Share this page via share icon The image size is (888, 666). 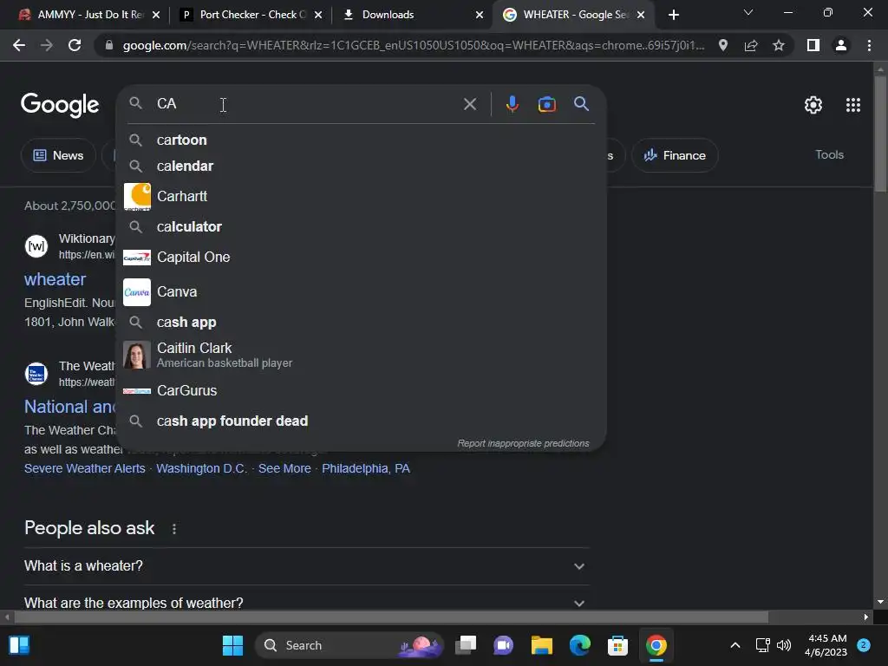750,45
